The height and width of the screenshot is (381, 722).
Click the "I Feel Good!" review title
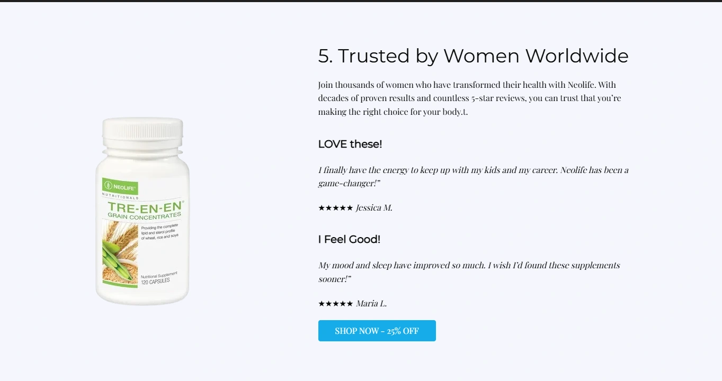349,239
